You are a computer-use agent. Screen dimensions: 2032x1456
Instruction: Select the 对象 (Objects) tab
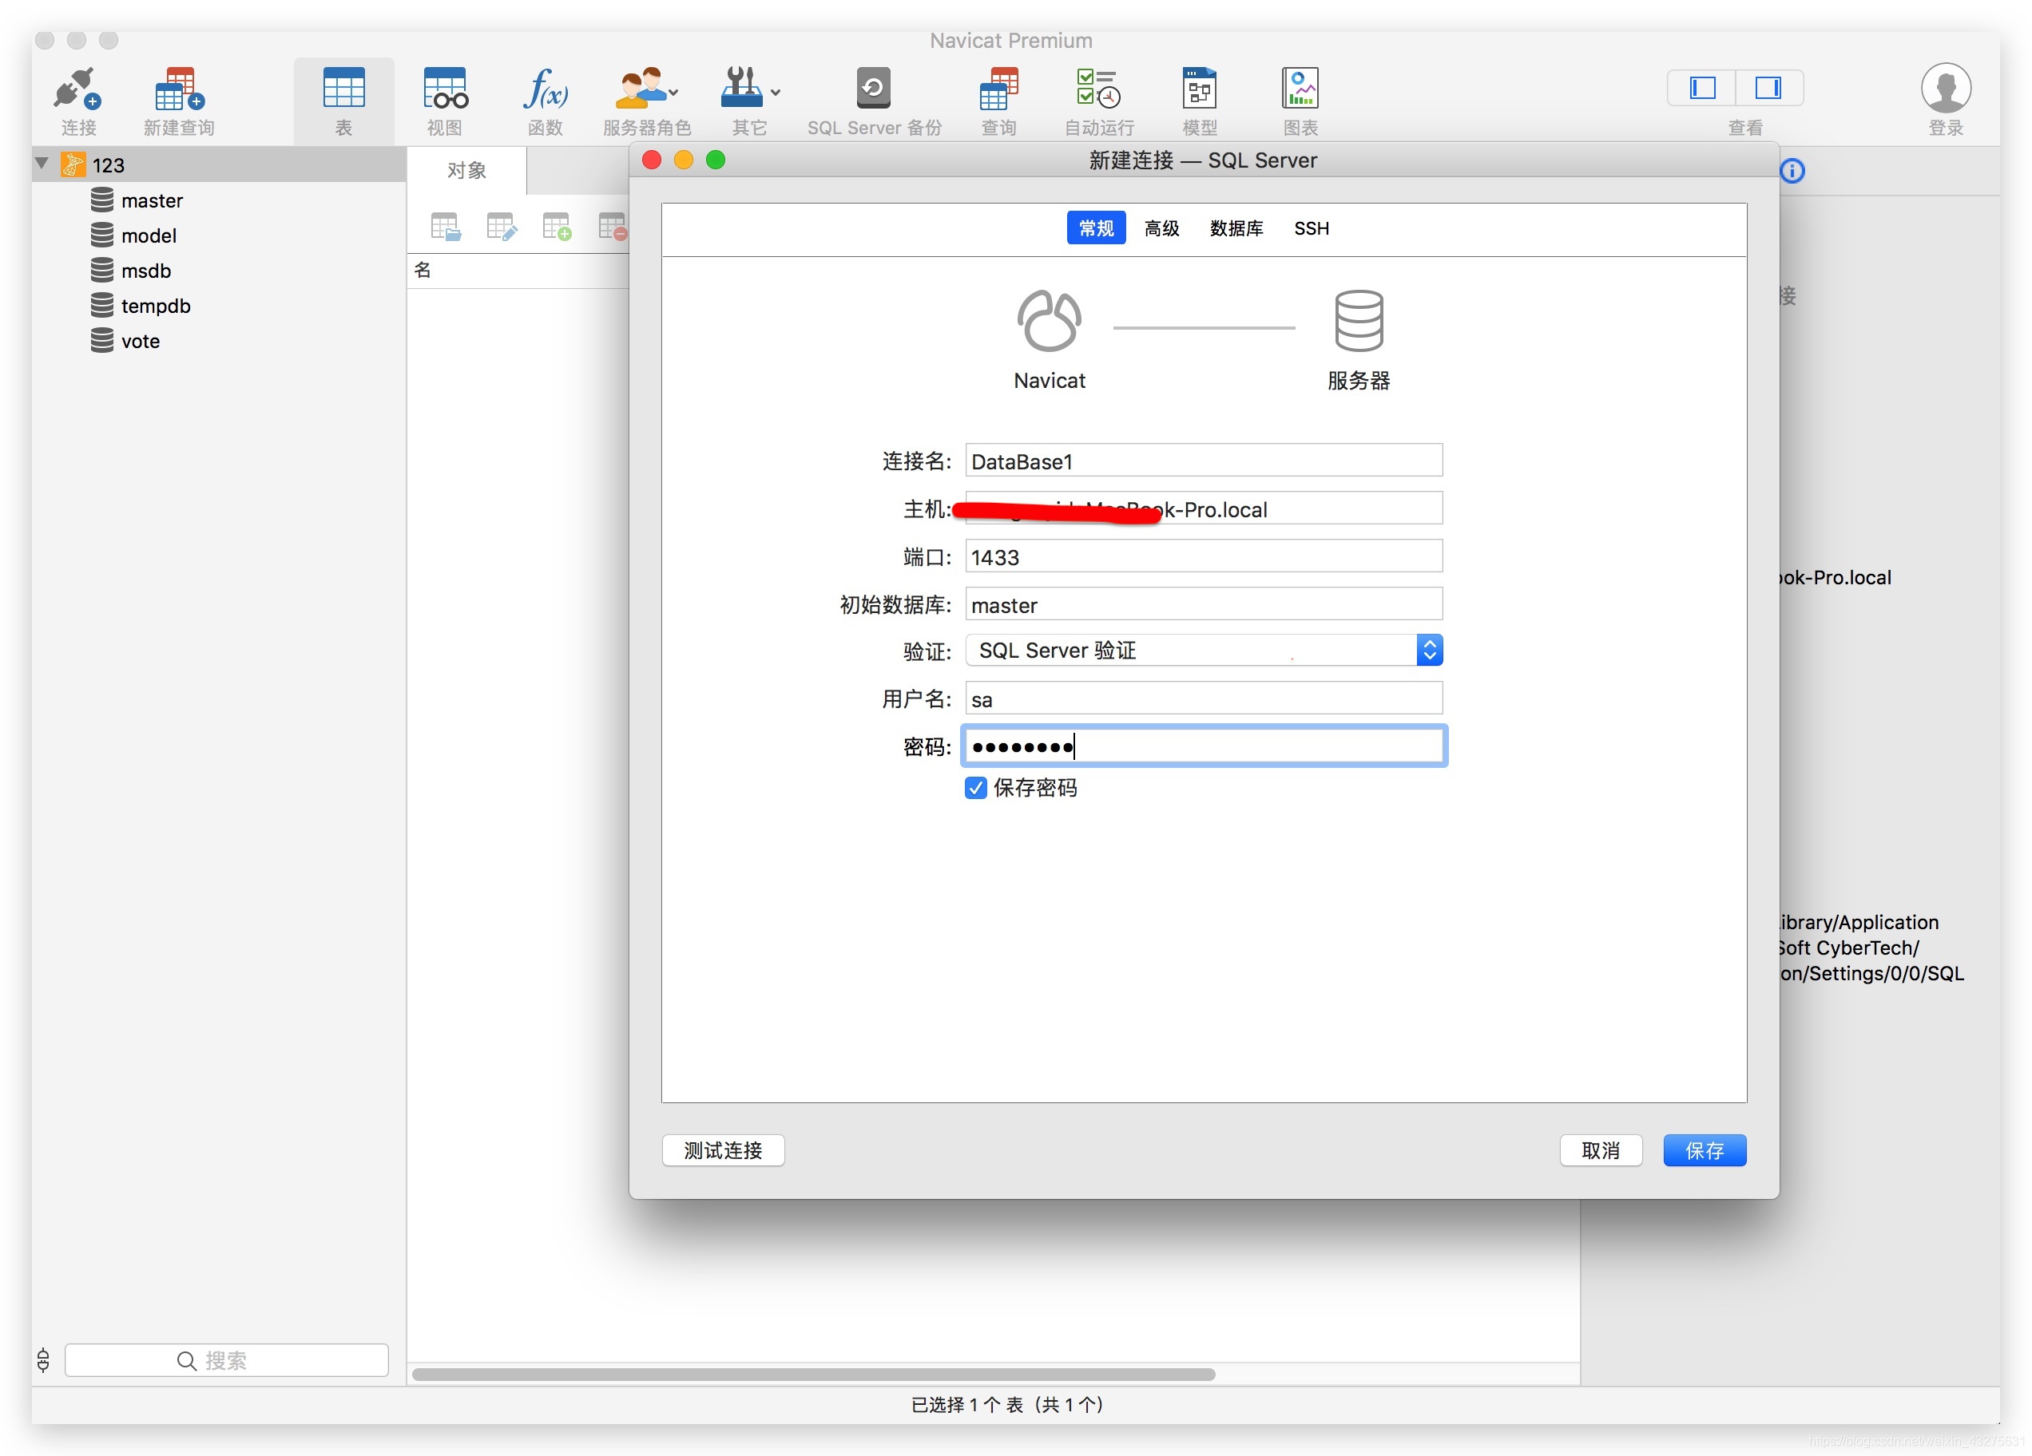466,170
